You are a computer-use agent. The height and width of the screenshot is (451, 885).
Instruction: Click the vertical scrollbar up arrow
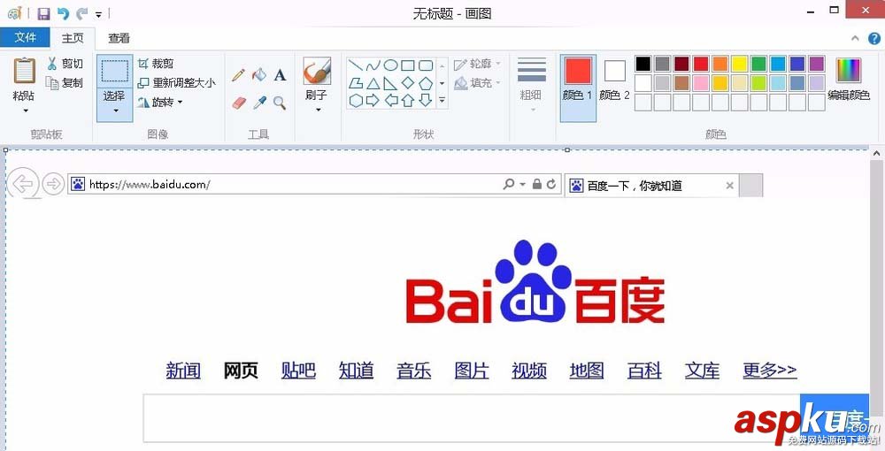[877, 153]
